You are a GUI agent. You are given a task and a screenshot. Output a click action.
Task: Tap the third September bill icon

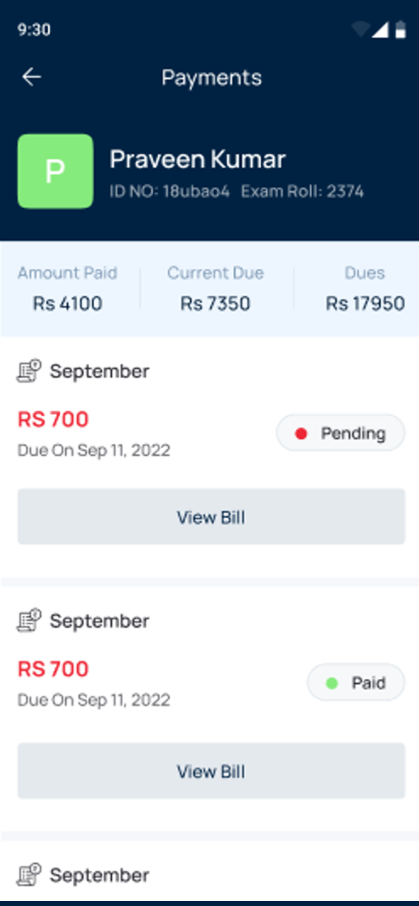[29, 875]
